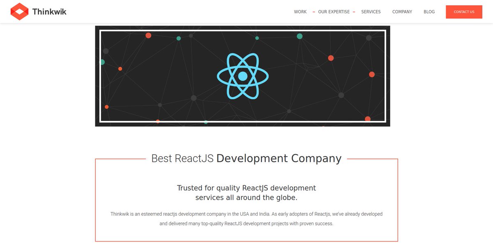Go to the COMPANY page

[402, 12]
